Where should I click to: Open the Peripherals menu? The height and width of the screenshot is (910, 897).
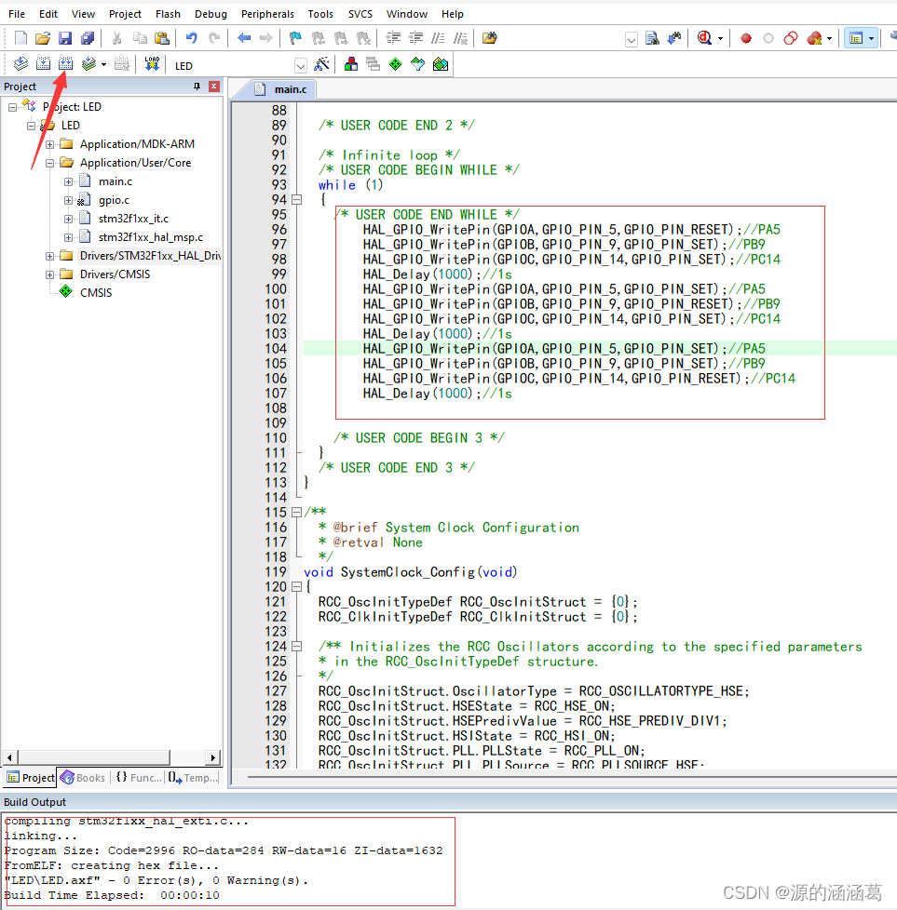tap(267, 14)
